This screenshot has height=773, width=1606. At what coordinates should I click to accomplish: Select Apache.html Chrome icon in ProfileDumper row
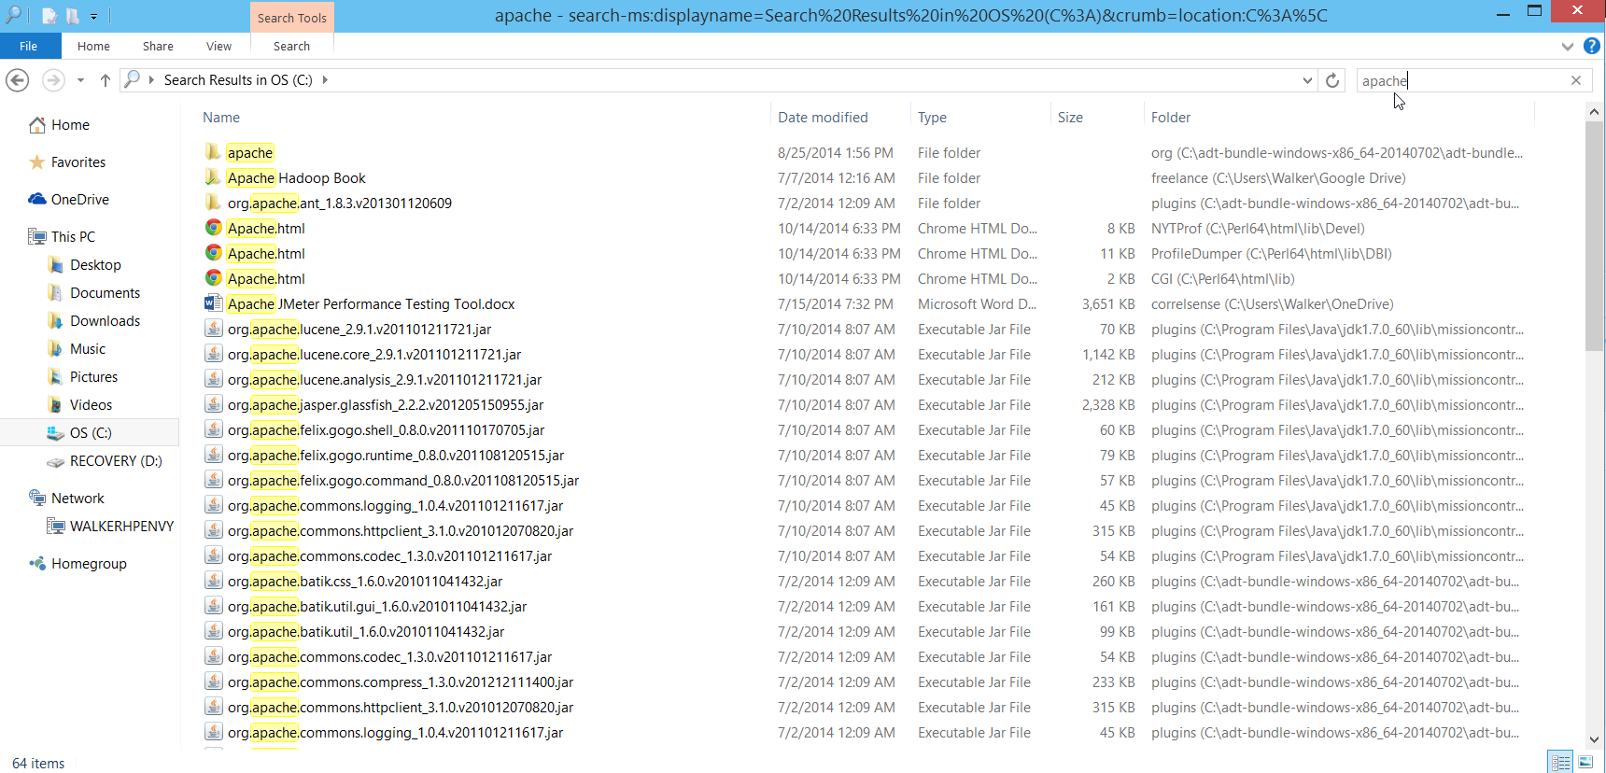pos(214,253)
